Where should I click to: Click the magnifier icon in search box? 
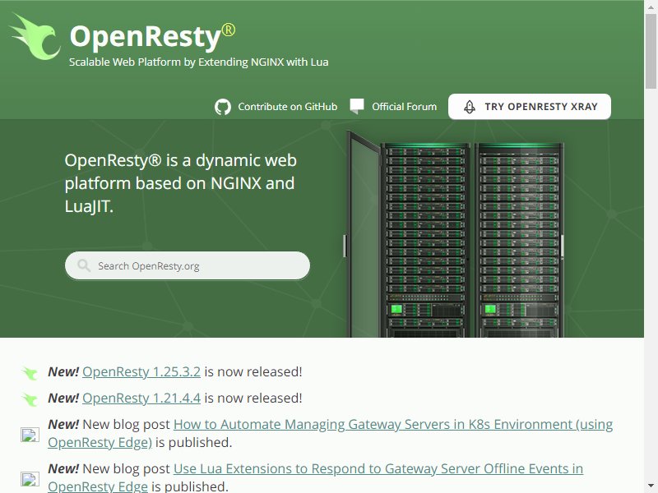click(84, 265)
